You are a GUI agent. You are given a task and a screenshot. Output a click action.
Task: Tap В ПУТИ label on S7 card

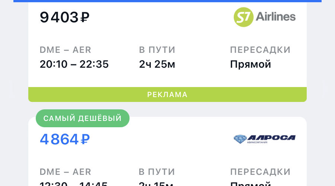(157, 50)
